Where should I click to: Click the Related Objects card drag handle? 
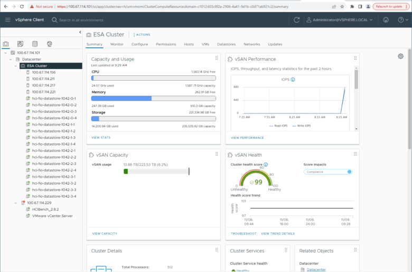(x=355, y=250)
